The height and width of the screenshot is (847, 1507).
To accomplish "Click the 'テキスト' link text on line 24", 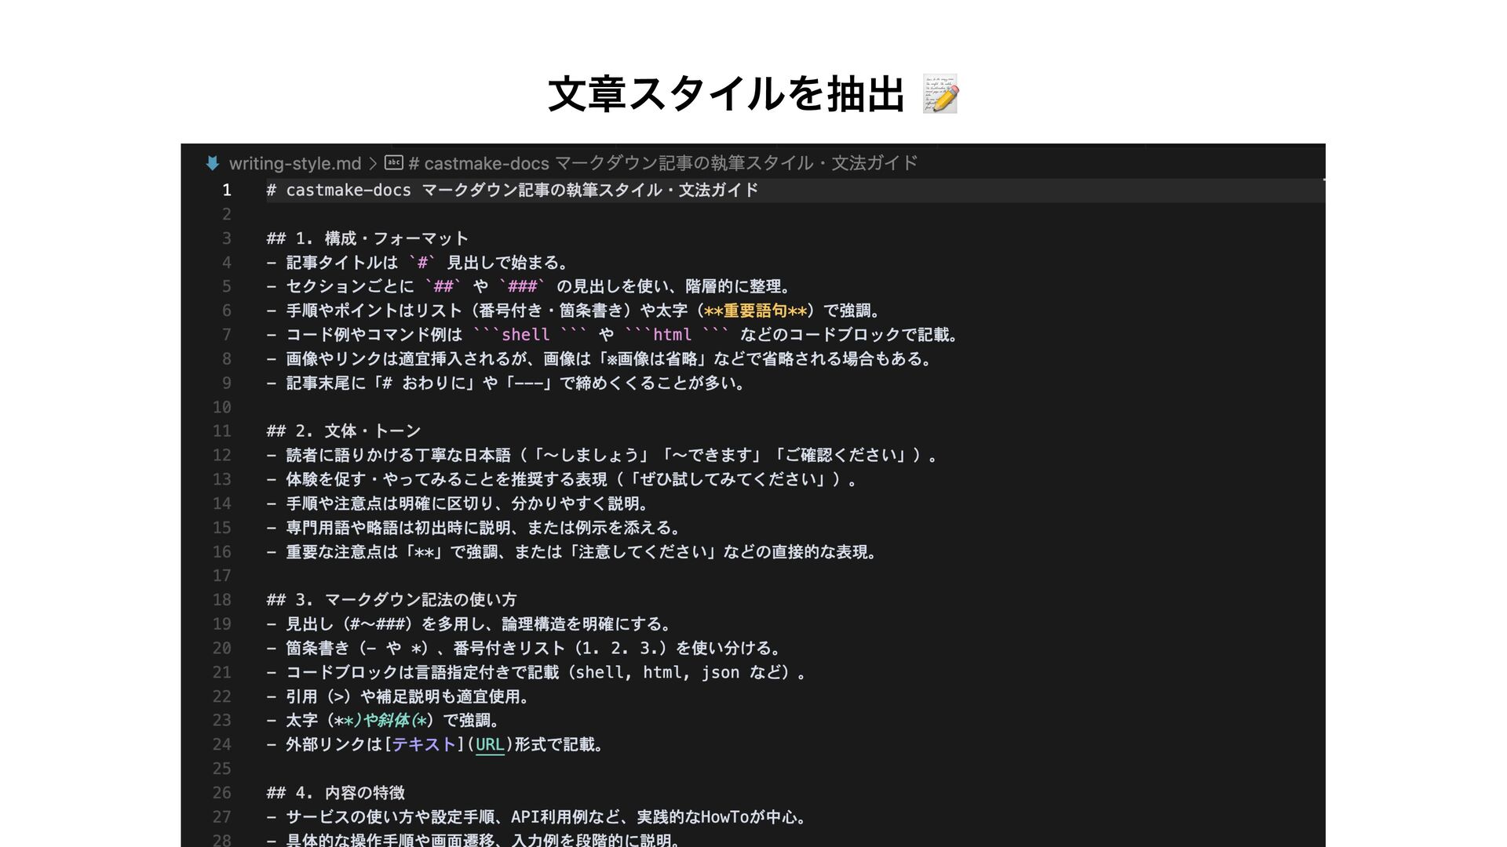I will (424, 745).
